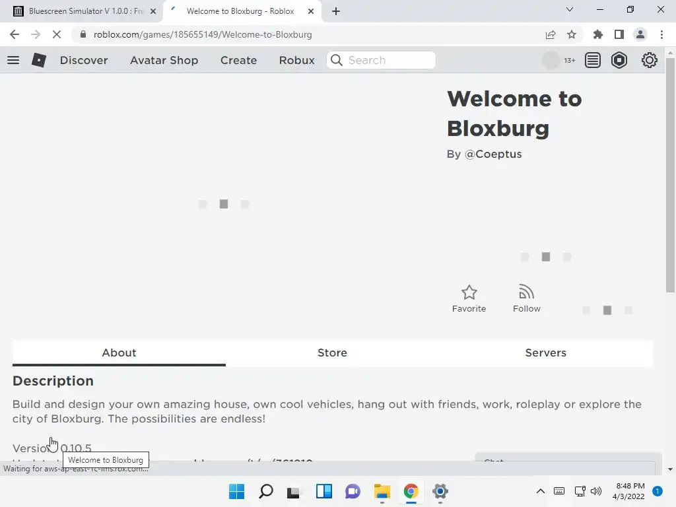676x507 pixels.
Task: Stop loading the page with the X icon
Action: [x=57, y=34]
